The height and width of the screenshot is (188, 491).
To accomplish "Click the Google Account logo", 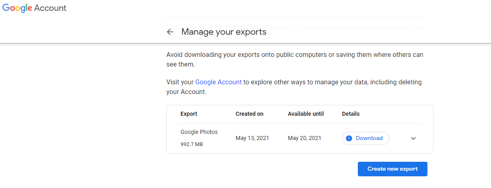I will pos(34,8).
